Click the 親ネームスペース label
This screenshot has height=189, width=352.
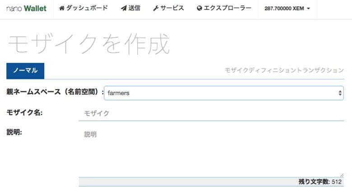54,92
